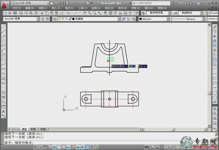Expand the 数字和字母 text style dropdown

(169, 13)
